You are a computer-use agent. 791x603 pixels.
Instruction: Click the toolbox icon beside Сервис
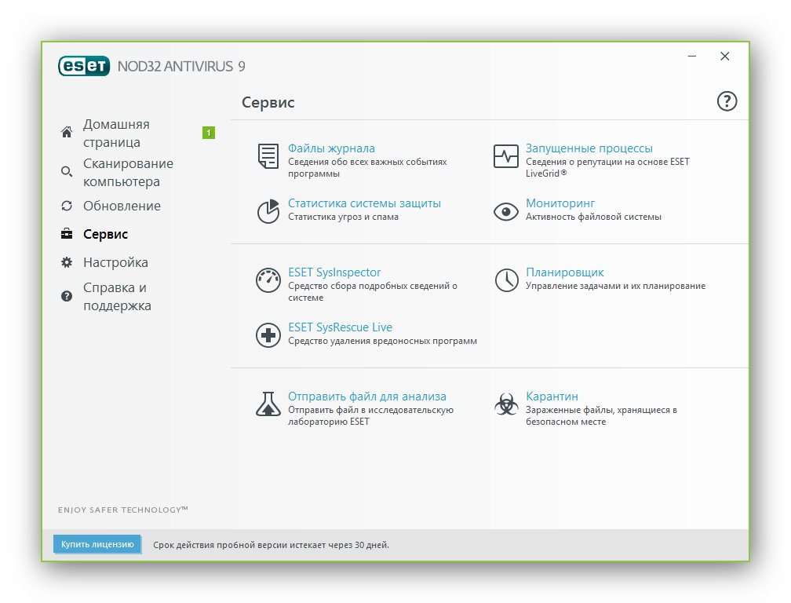point(67,234)
